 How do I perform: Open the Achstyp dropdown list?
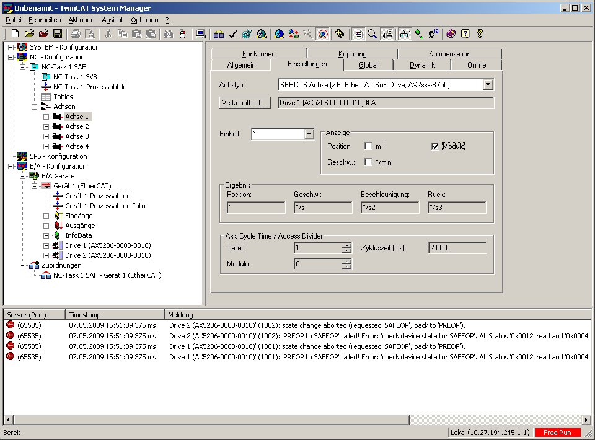(x=488, y=84)
